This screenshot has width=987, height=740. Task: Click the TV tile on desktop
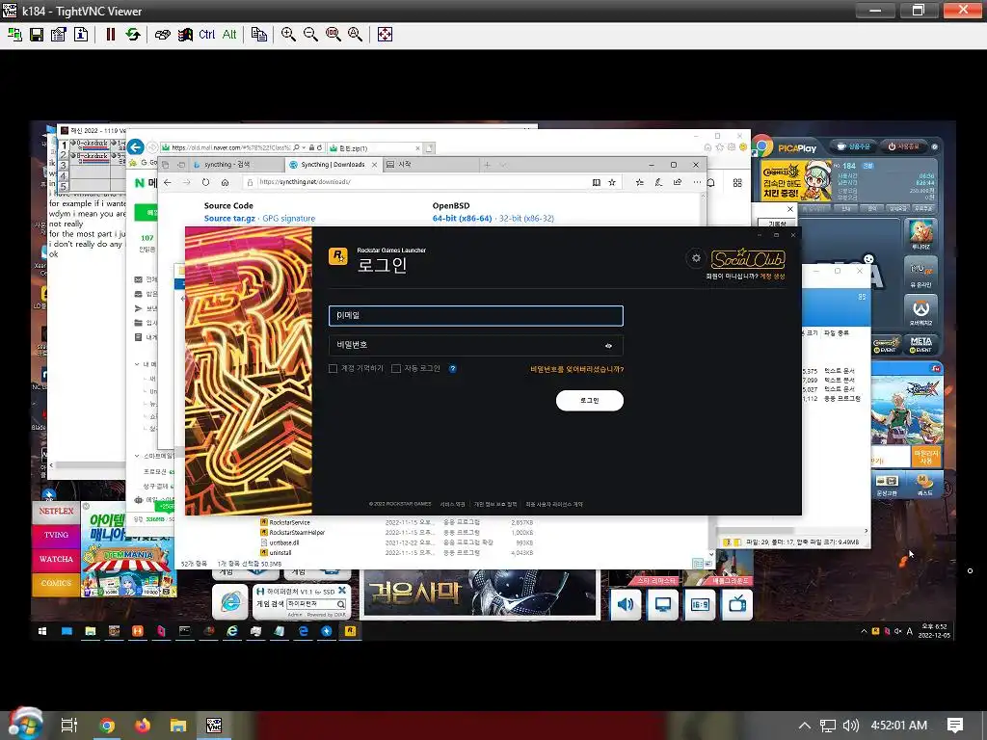tap(737, 605)
